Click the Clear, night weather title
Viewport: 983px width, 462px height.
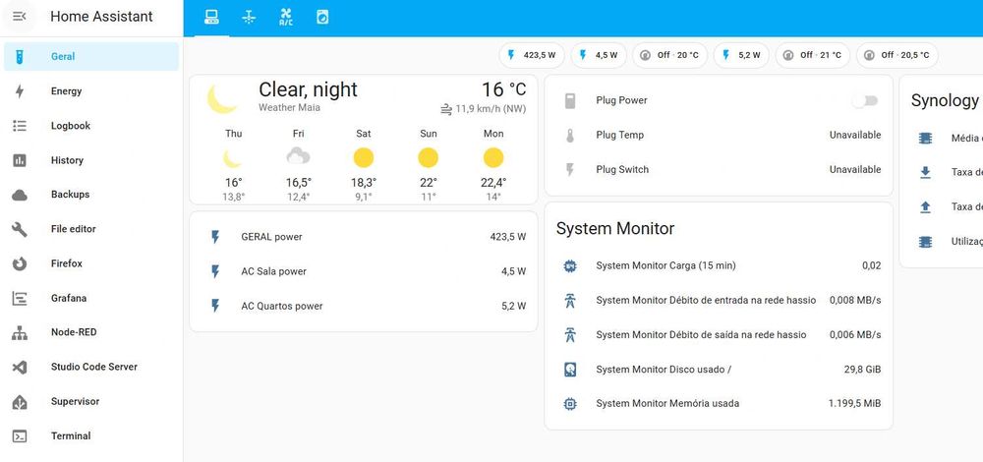point(308,89)
